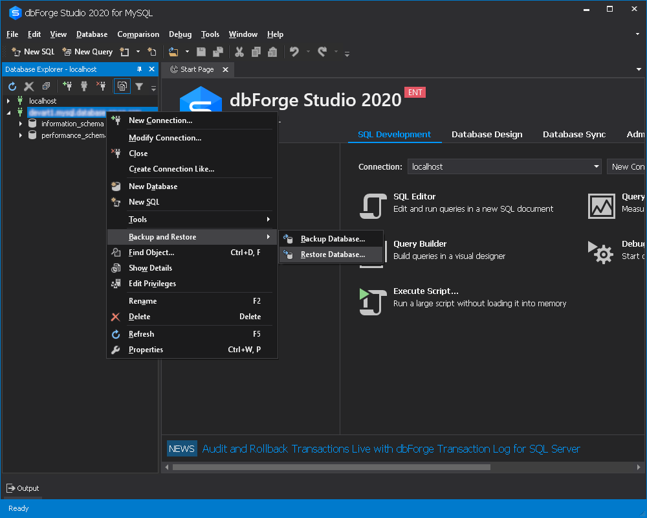Expand the information_schema database node
647x518 pixels.
coord(20,124)
